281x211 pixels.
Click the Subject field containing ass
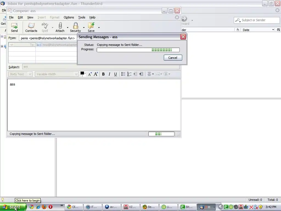(x=101, y=67)
